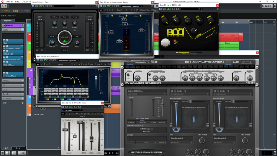Select the Inspector tab

click(x=8, y=21)
